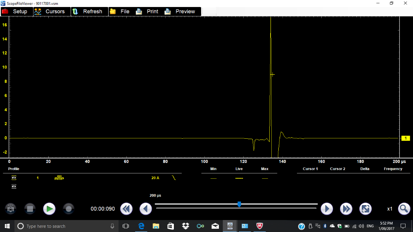Toggle channel 1 visibility eye
The height and width of the screenshot is (232, 413).
pos(14,178)
